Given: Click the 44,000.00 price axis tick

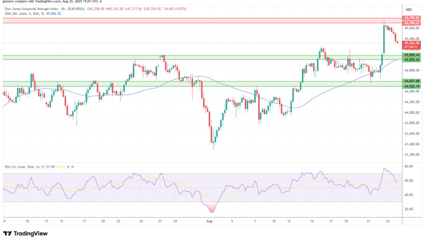Looking at the screenshot, I should point(412,112).
